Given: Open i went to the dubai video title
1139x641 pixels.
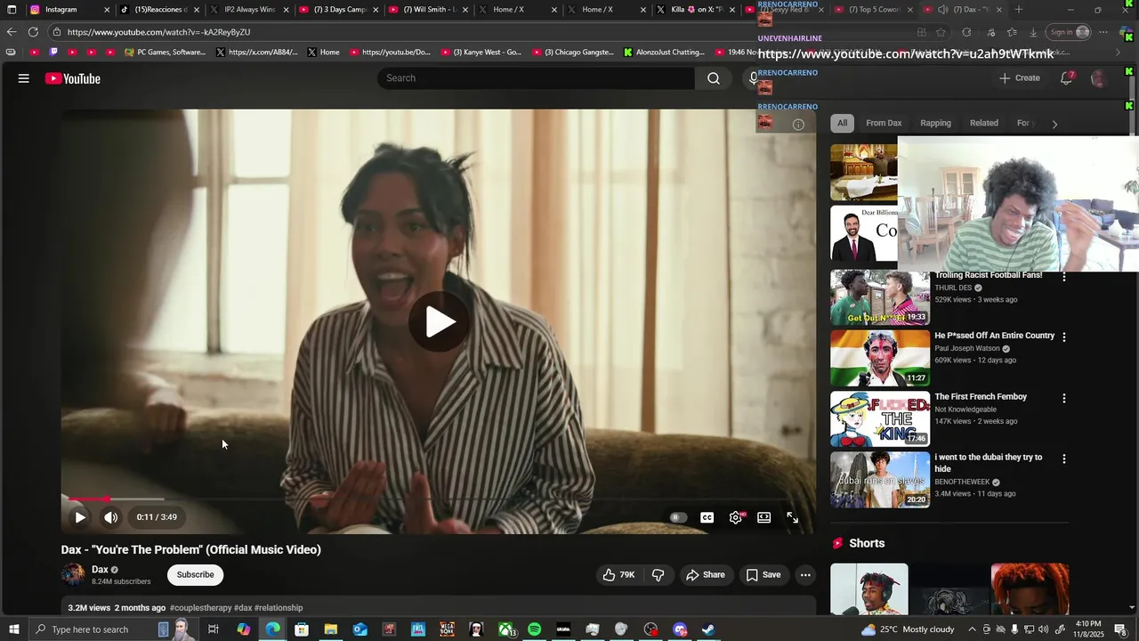Looking at the screenshot, I should 989,463.
